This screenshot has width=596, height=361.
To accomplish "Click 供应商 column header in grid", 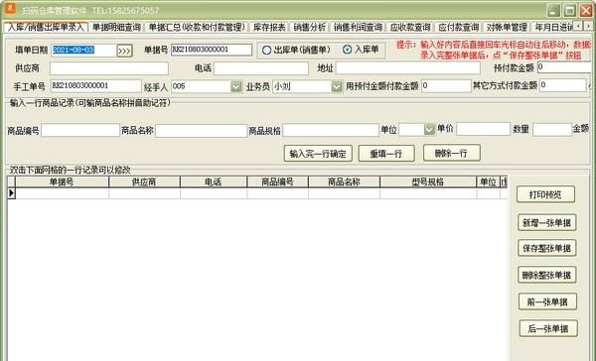I will (x=144, y=181).
